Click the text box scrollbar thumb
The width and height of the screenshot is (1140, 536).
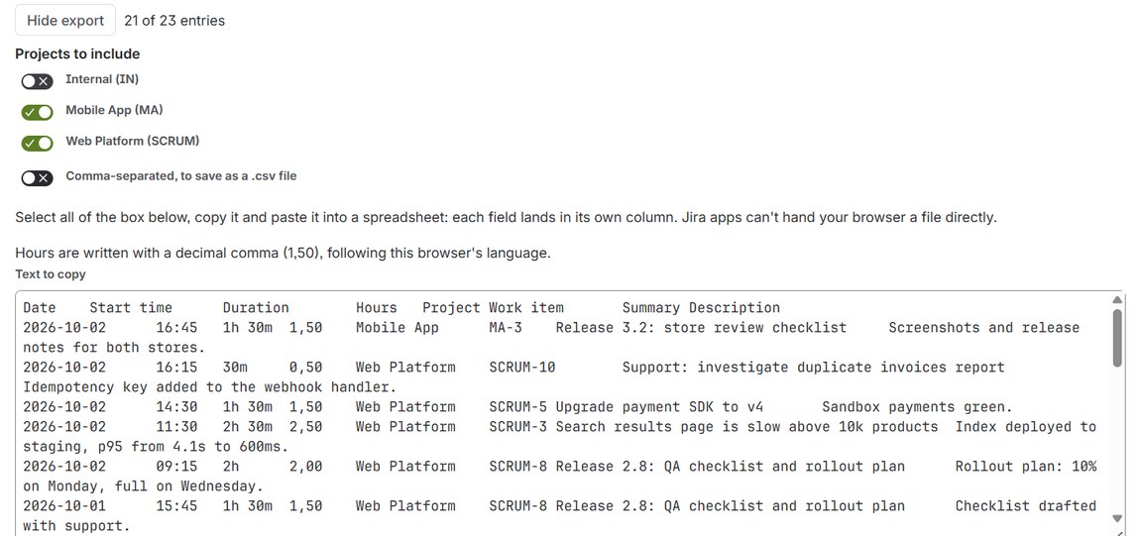click(x=1117, y=338)
